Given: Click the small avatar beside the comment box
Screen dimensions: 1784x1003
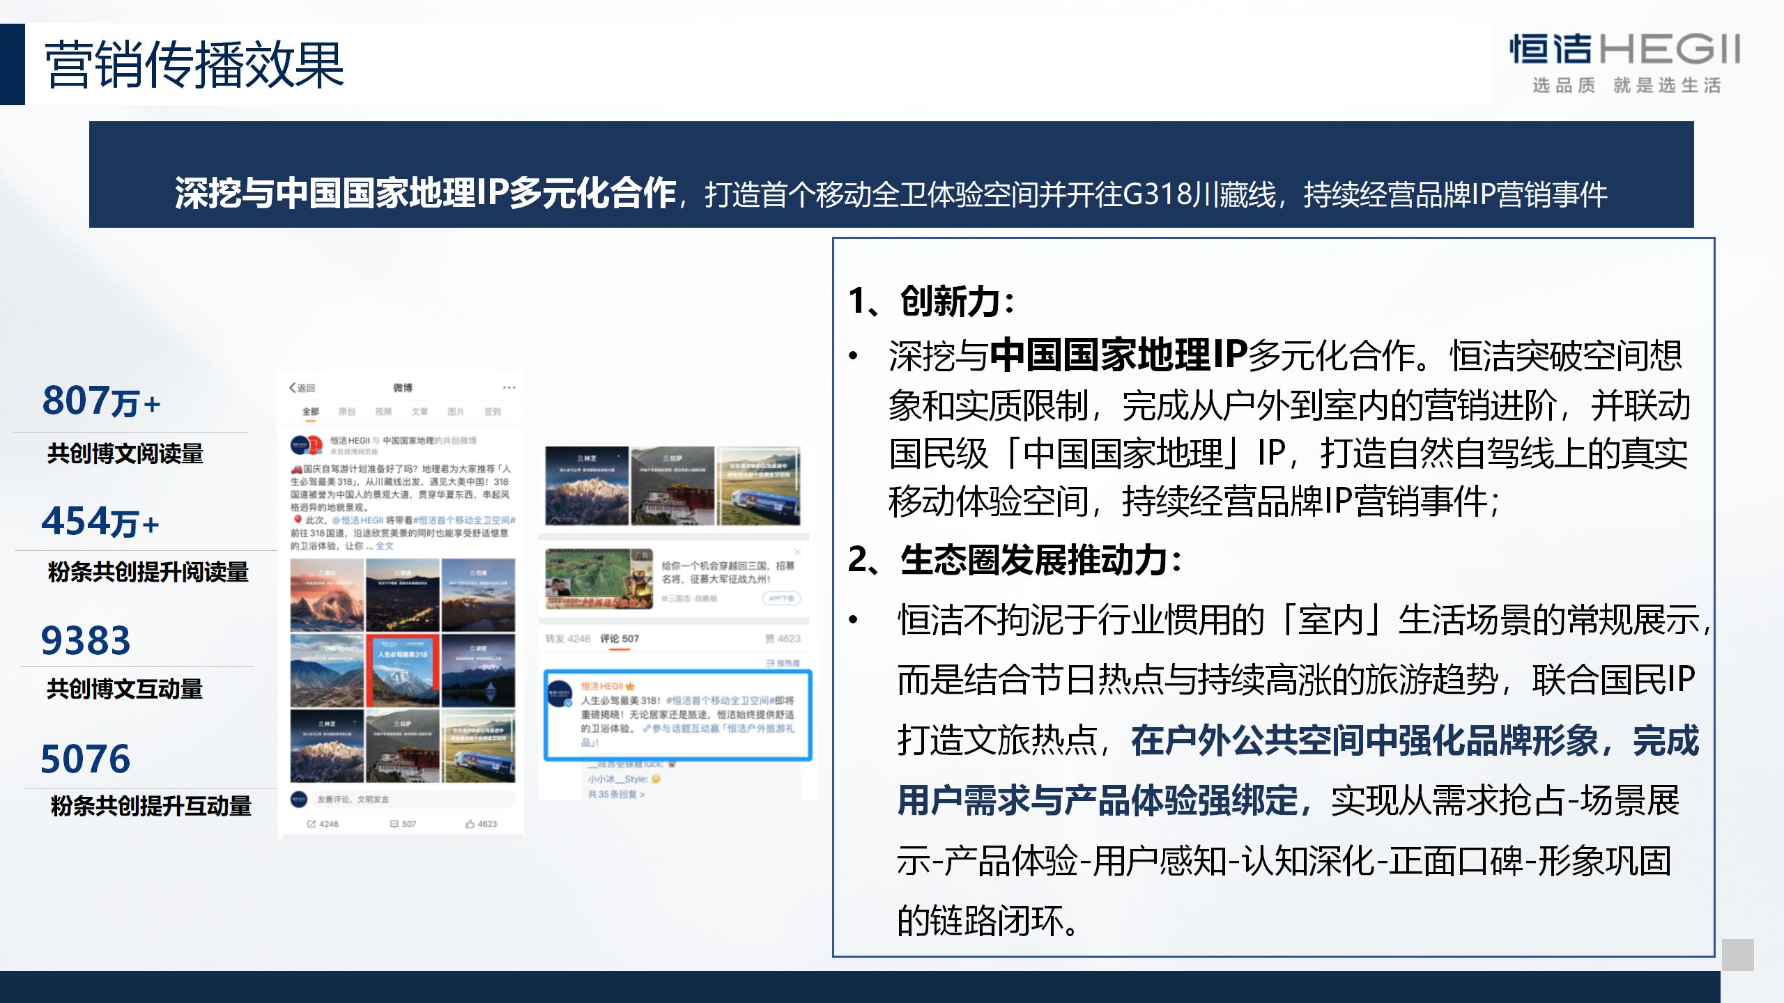Looking at the screenshot, I should (298, 799).
